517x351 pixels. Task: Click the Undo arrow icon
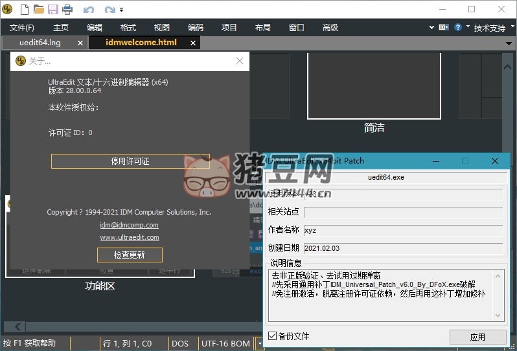pos(89,10)
